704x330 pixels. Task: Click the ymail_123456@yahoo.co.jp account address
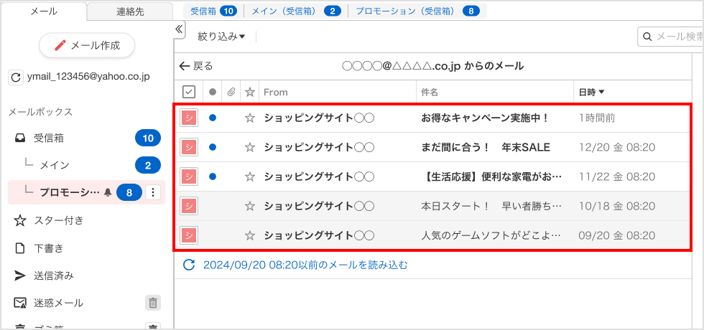pos(88,77)
